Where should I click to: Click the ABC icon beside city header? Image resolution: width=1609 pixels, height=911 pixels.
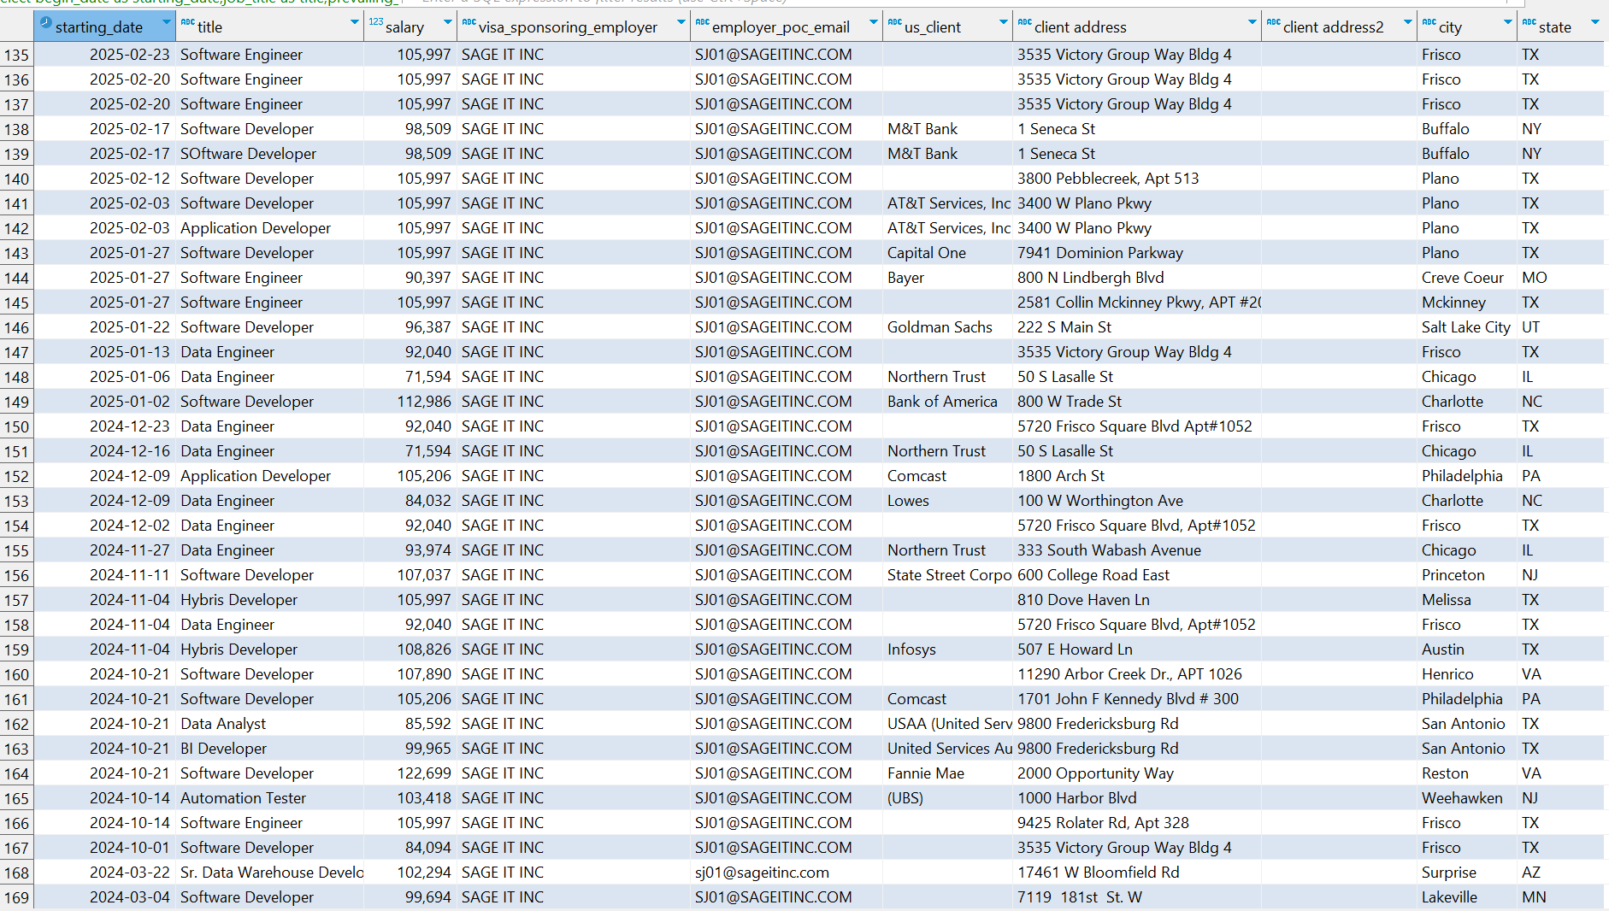[1429, 22]
